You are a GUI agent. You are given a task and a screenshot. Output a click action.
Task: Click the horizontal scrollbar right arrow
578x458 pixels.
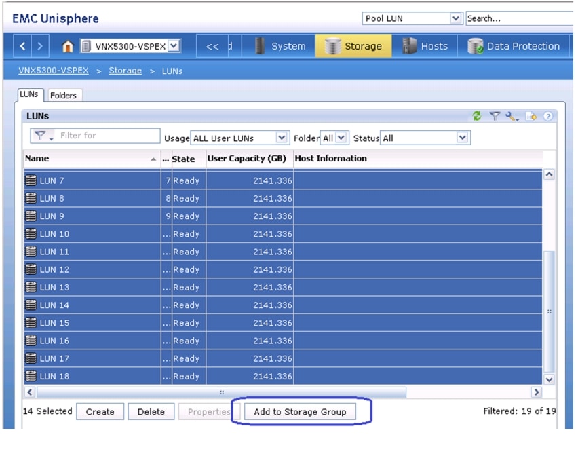(x=537, y=392)
